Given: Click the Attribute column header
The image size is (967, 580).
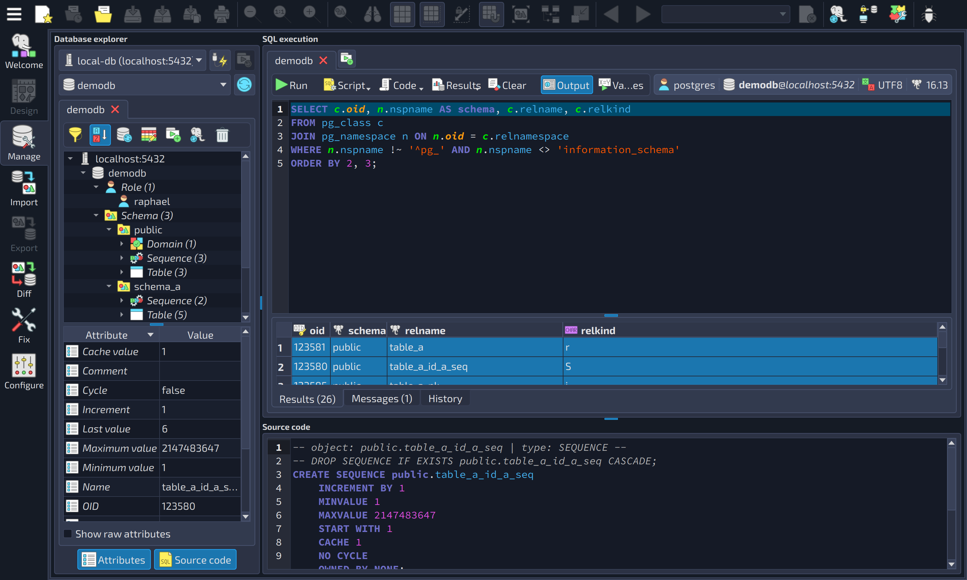Looking at the screenshot, I should click(111, 335).
